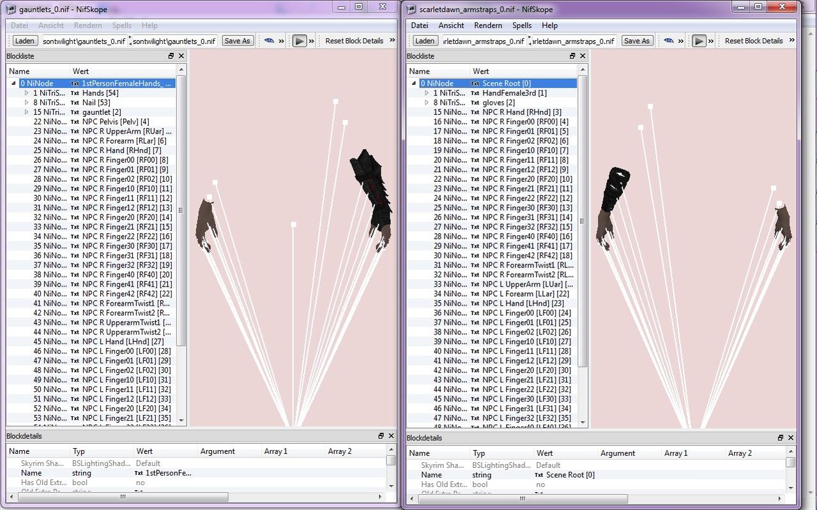Float the Blockliste panel in gauntlets window
Image resolution: width=817 pixels, height=510 pixels.
tap(171, 56)
